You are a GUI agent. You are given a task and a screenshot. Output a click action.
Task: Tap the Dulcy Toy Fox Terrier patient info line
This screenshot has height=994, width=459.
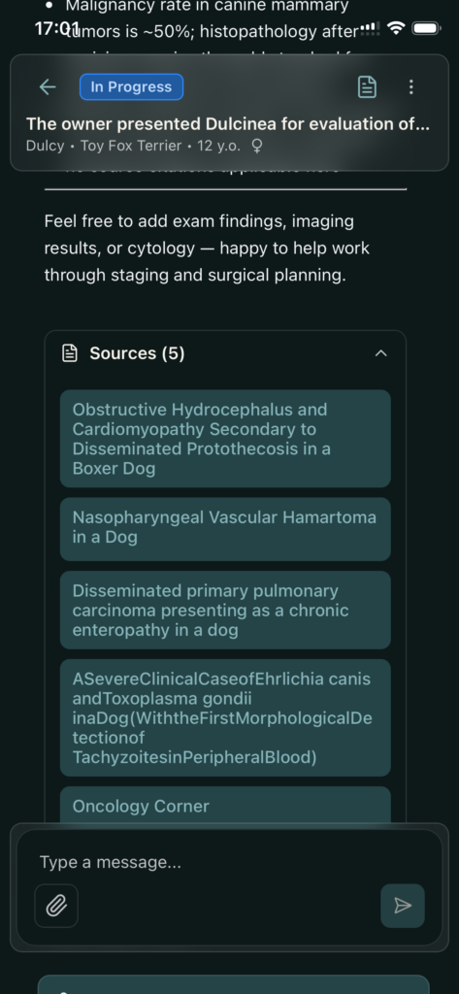(144, 146)
